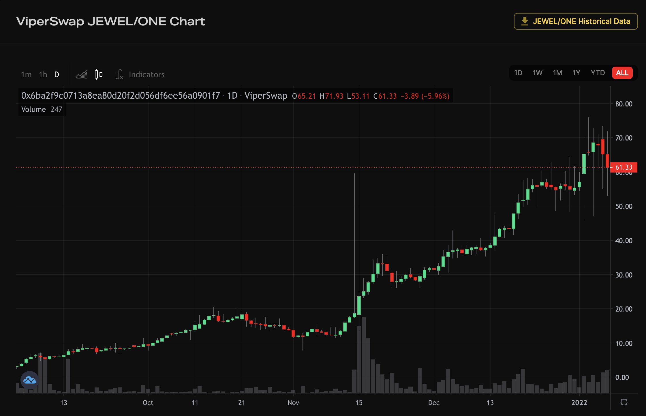Download JEWEL/ONE Historical Data
This screenshot has width=646, height=416.
tap(576, 21)
